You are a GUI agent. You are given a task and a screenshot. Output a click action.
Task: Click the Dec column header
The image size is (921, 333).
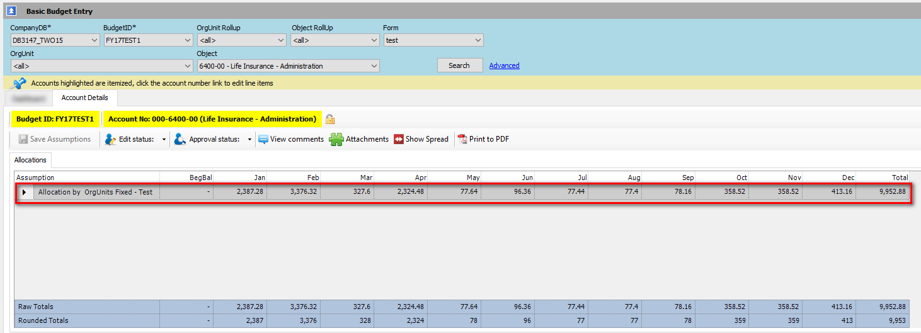click(829, 178)
